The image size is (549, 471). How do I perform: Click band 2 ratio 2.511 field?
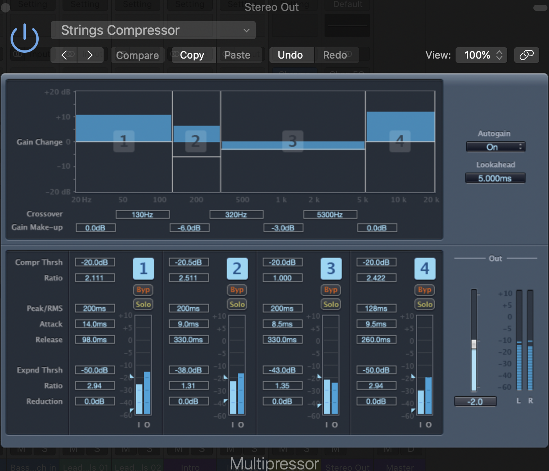189,278
